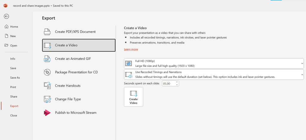Click the video quality monitor icon
This screenshot has height=140, width=306.
coord(128,63)
